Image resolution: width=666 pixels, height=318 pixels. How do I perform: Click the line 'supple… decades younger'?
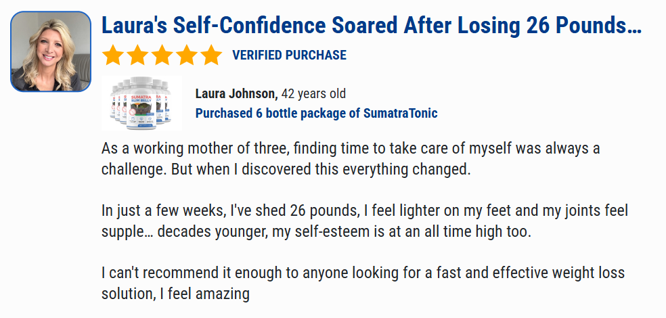pos(316,232)
